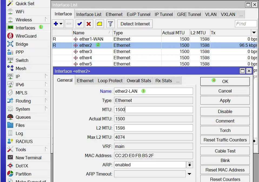259x182 pixels.
Task: Click the Bridge menu icon
Action: point(10,44)
